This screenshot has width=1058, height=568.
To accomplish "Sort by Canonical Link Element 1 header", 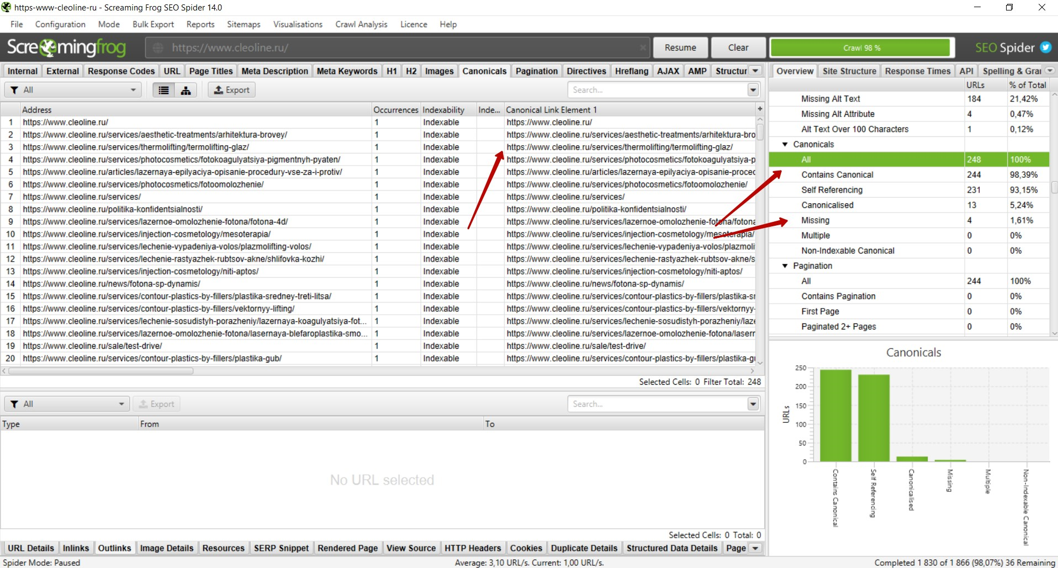I will coord(629,110).
